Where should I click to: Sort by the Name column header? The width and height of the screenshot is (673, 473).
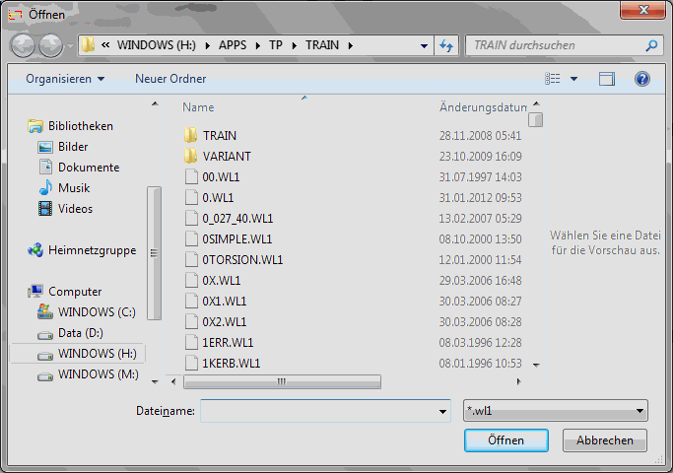(198, 107)
